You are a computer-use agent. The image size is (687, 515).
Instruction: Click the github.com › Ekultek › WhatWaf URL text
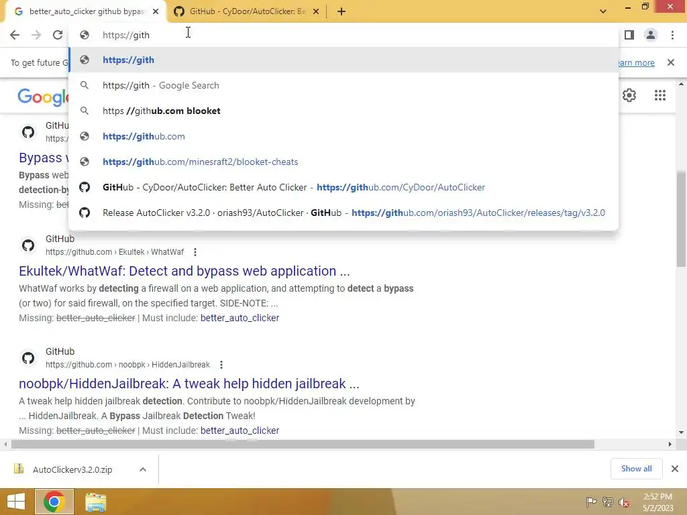tap(115, 252)
